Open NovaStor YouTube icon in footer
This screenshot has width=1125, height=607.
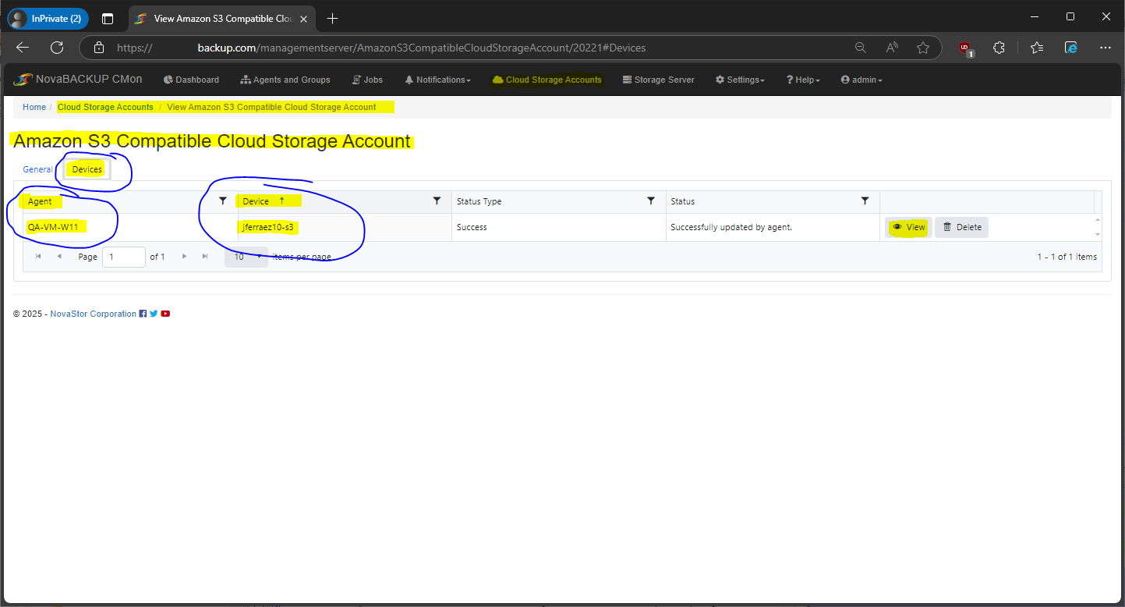coord(165,314)
